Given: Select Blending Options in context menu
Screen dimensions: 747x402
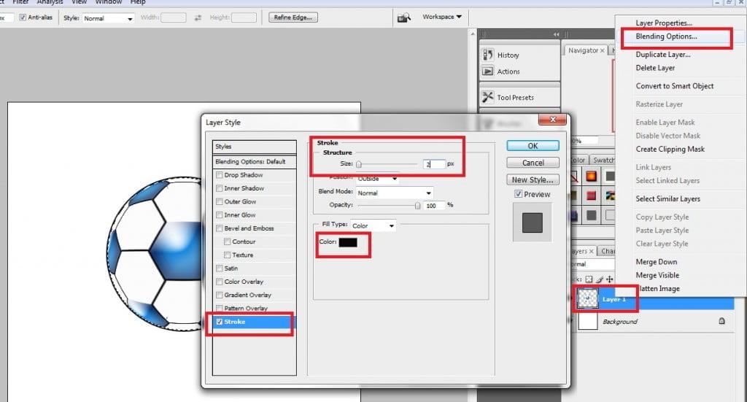Looking at the screenshot, I should [x=666, y=36].
